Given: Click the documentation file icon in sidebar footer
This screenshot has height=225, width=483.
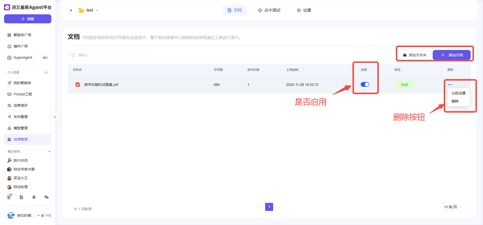Looking at the screenshot, I should tap(21, 197).
